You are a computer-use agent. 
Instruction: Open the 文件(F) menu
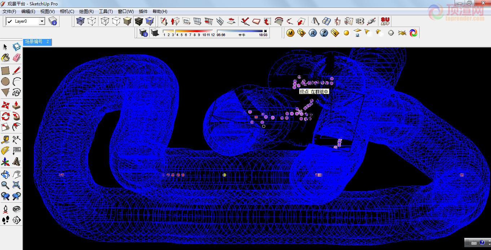coord(9,12)
